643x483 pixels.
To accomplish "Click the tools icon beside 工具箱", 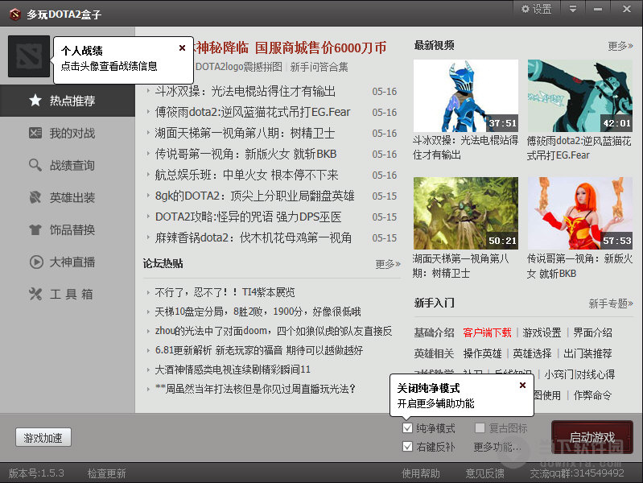I will [35, 294].
